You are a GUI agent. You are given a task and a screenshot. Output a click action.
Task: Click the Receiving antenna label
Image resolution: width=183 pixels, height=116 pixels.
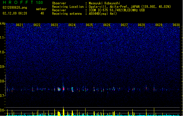67,14
